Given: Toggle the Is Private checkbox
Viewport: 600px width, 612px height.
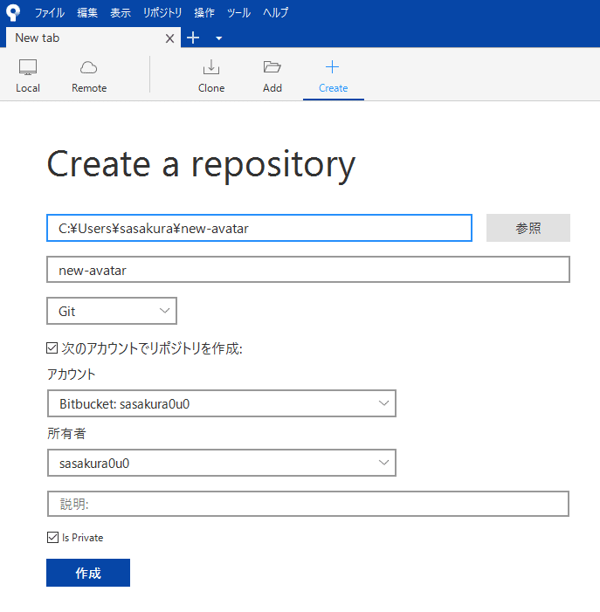Looking at the screenshot, I should [52, 538].
